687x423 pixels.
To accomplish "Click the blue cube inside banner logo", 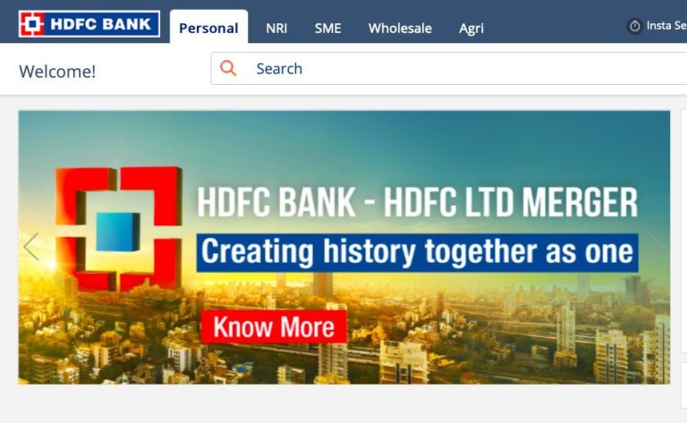I will tap(118, 232).
